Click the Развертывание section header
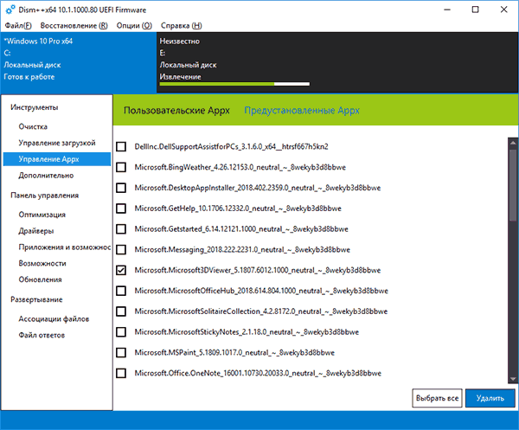Screen dimensions: 519x430 click(x=36, y=299)
